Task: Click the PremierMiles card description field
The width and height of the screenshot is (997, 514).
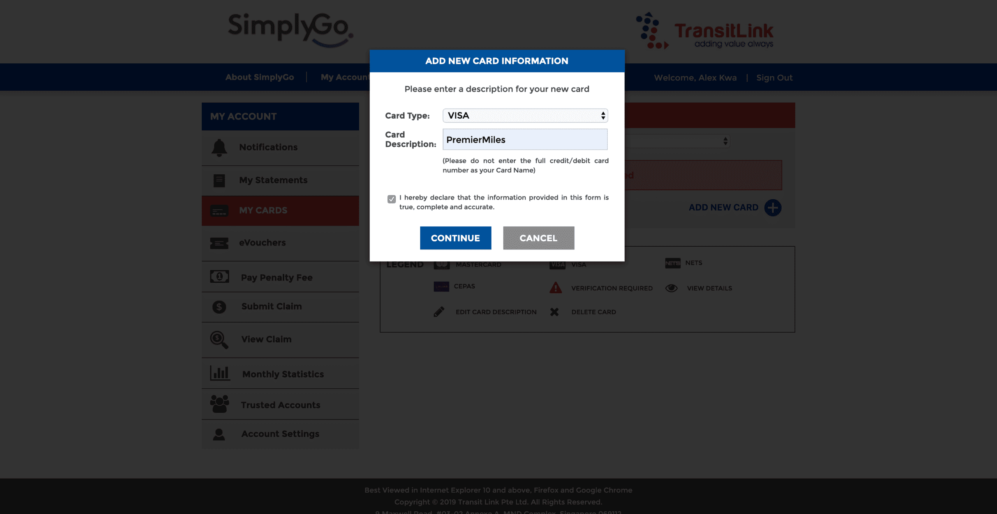Action: click(525, 139)
